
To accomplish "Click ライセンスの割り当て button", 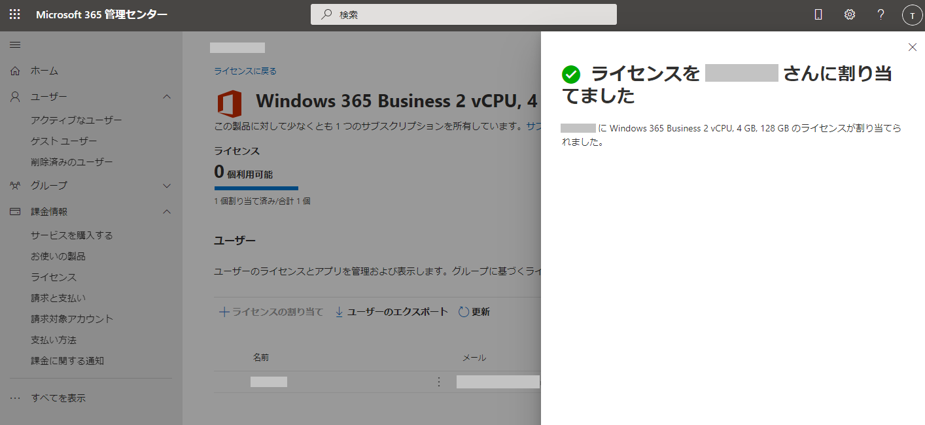I will pos(271,312).
